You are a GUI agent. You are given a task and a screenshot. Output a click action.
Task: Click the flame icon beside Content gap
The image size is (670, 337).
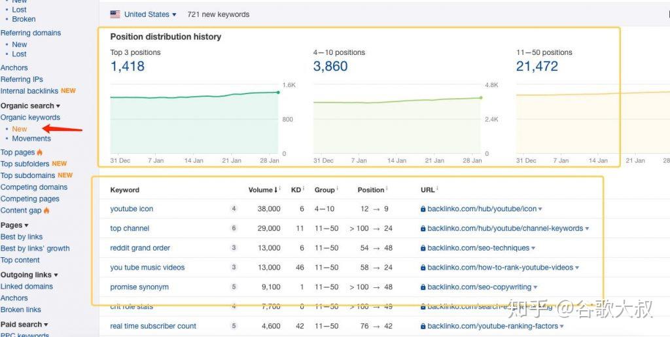tap(46, 210)
